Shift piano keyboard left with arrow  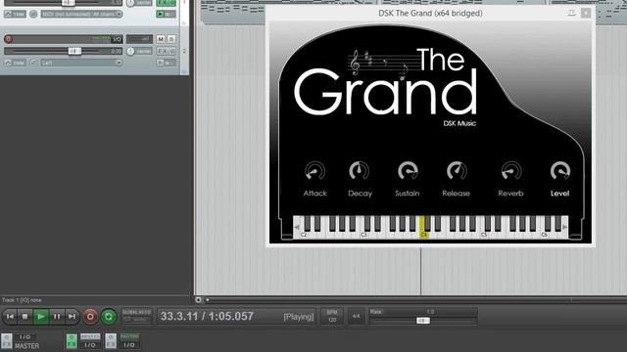(x=297, y=227)
